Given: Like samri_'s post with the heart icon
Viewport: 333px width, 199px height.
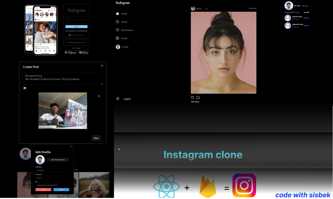Looking at the screenshot, I should 192,98.
